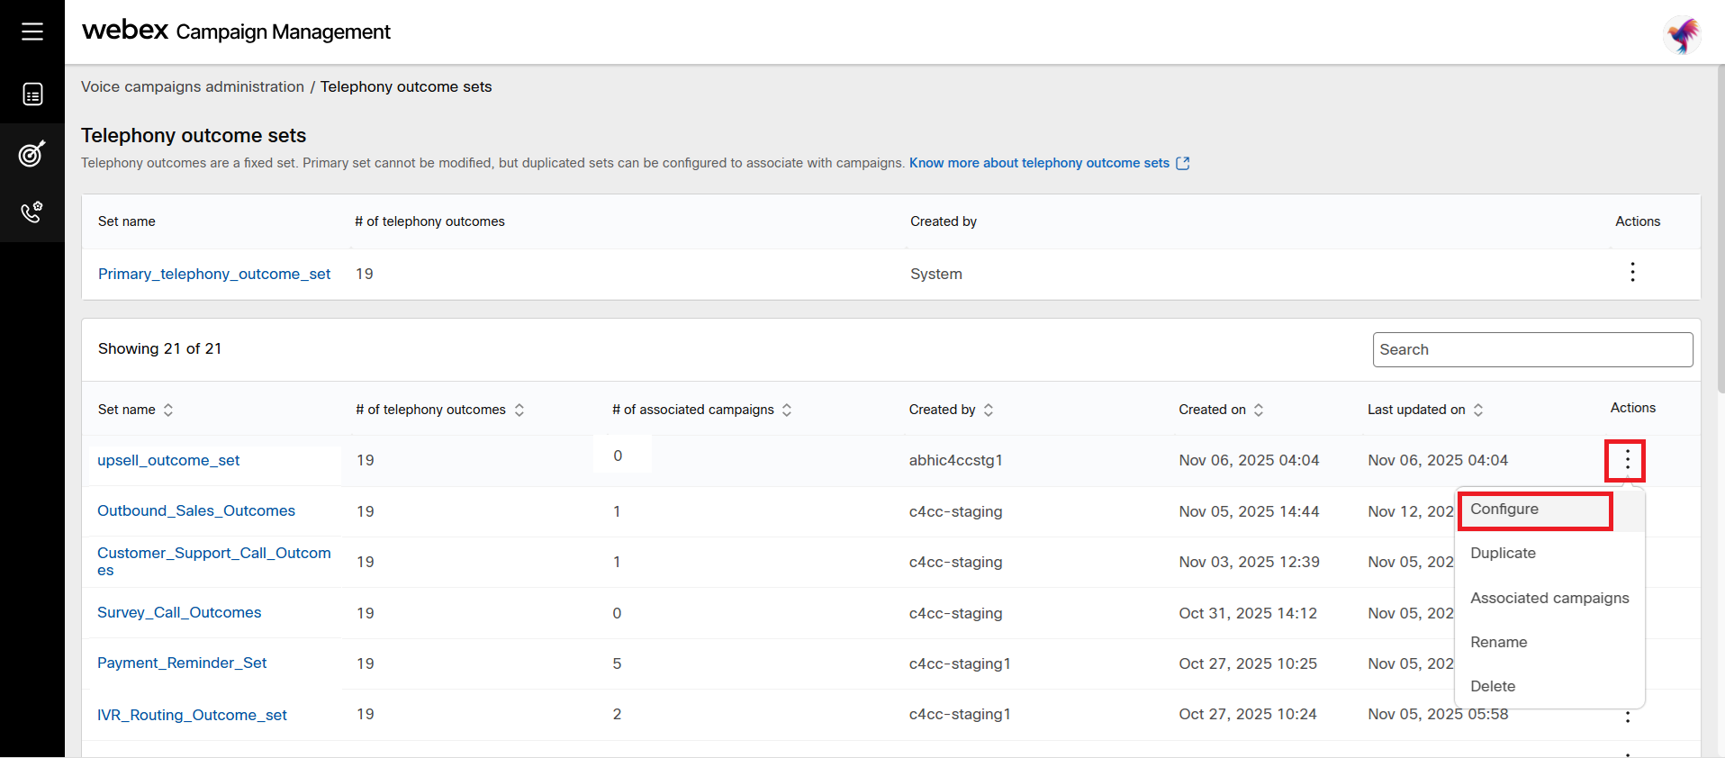Sort by number of associated campaigns
Image resolution: width=1725 pixels, height=758 pixels.
[x=787, y=410]
